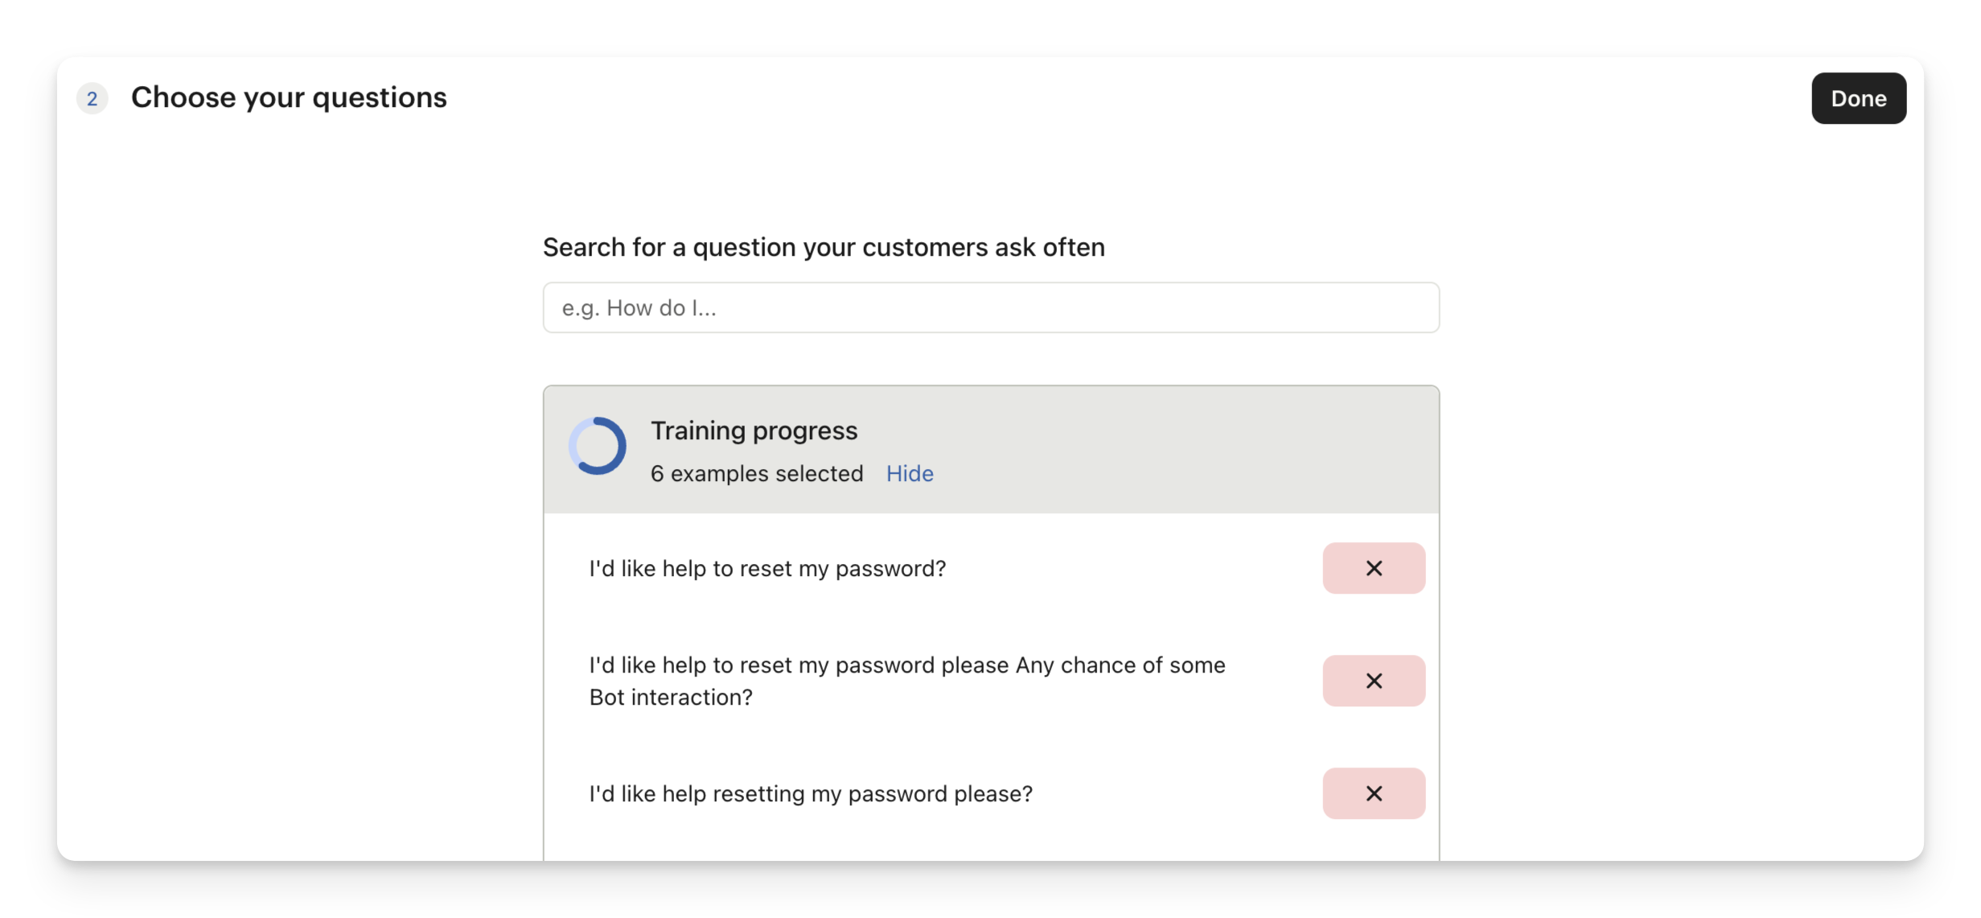Select "I'd like help to reset my password?" text

click(x=767, y=569)
